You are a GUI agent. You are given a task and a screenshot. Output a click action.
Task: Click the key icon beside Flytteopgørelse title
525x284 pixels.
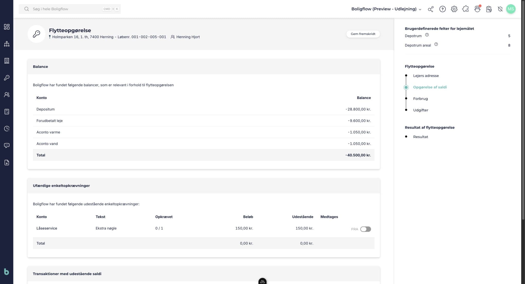click(36, 34)
